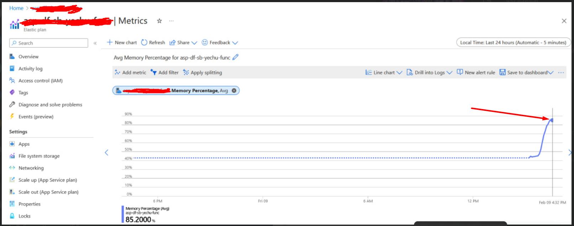Open Diagnose and solve problems

pos(50,105)
